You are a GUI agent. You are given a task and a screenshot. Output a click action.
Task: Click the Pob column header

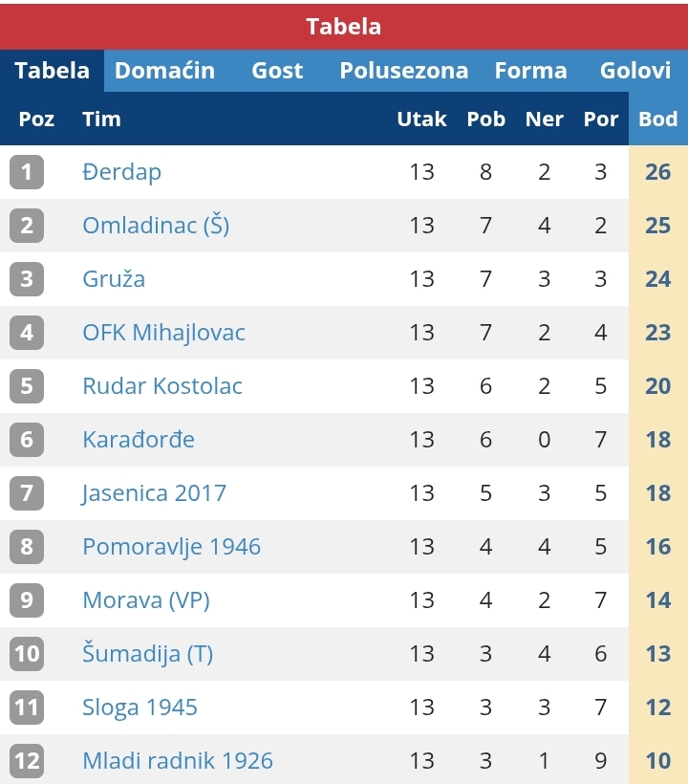(x=485, y=120)
